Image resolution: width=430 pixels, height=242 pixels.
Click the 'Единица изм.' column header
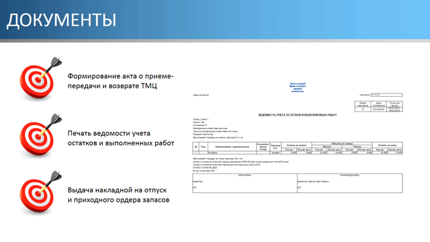tap(275, 147)
